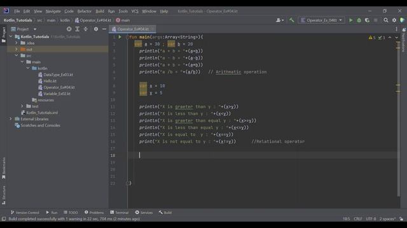Select opened file locator icon in Project panel
The image size is (407, 228).
(x=69, y=29)
